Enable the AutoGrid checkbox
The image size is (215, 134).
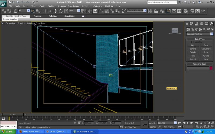coord(192,42)
